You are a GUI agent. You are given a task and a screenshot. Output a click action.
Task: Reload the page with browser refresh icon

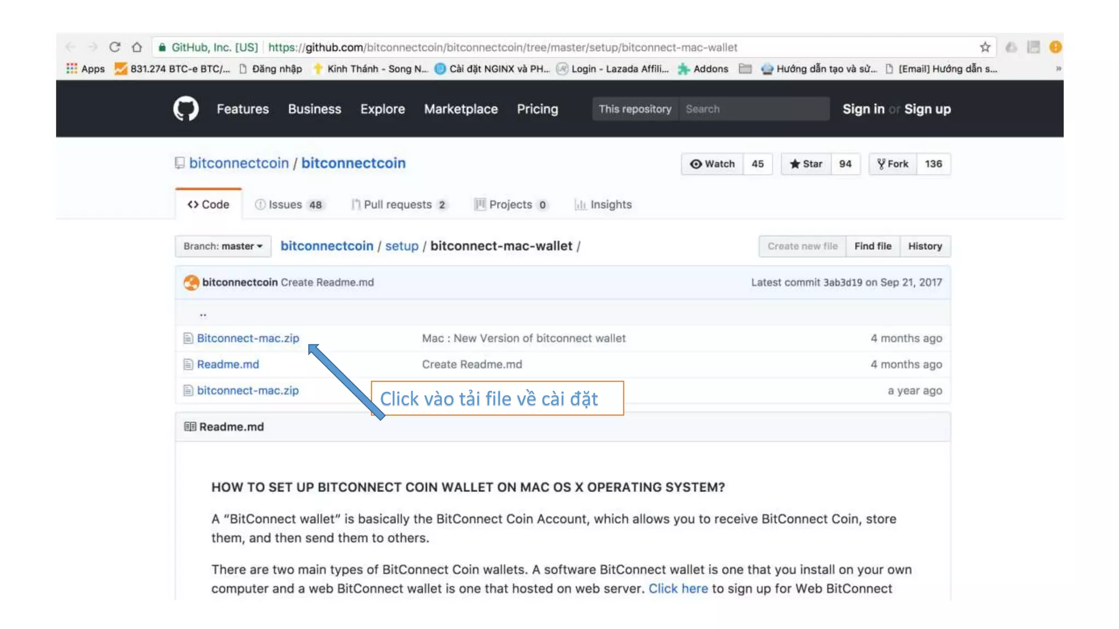click(x=114, y=48)
